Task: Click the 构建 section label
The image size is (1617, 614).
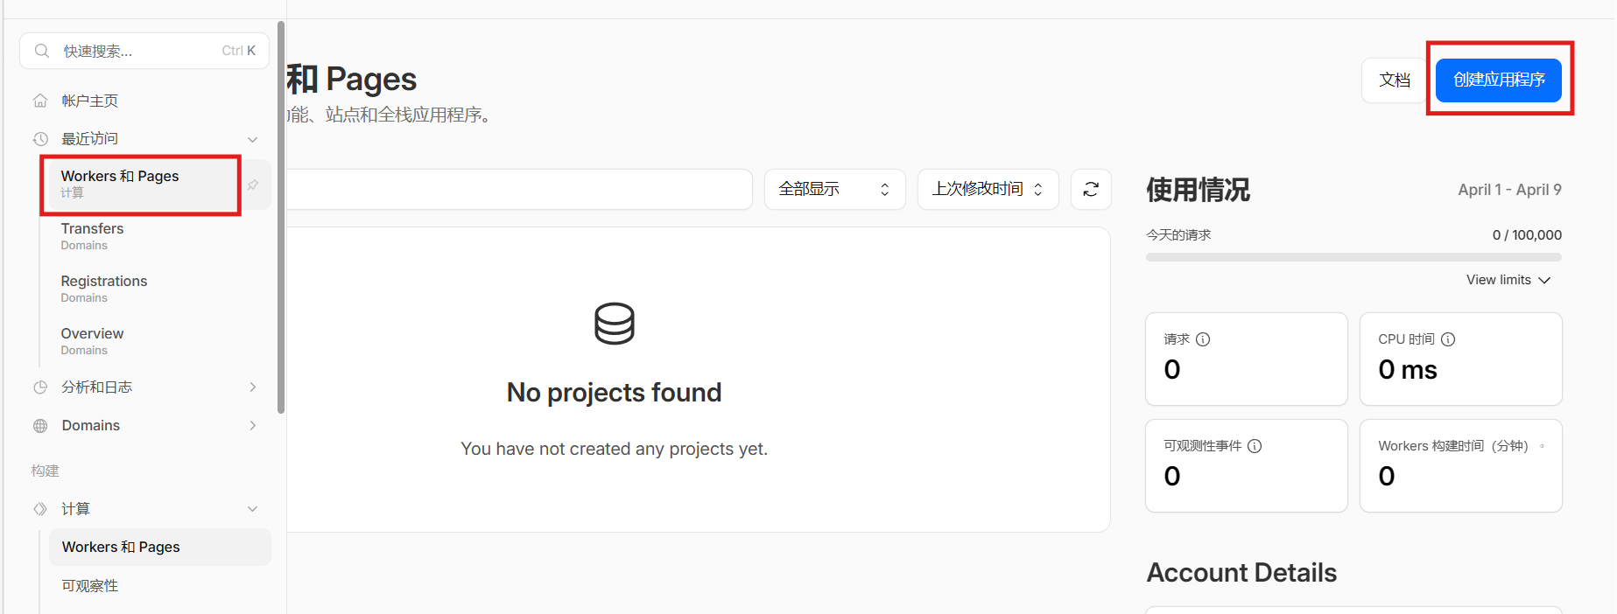Action: coord(46,471)
